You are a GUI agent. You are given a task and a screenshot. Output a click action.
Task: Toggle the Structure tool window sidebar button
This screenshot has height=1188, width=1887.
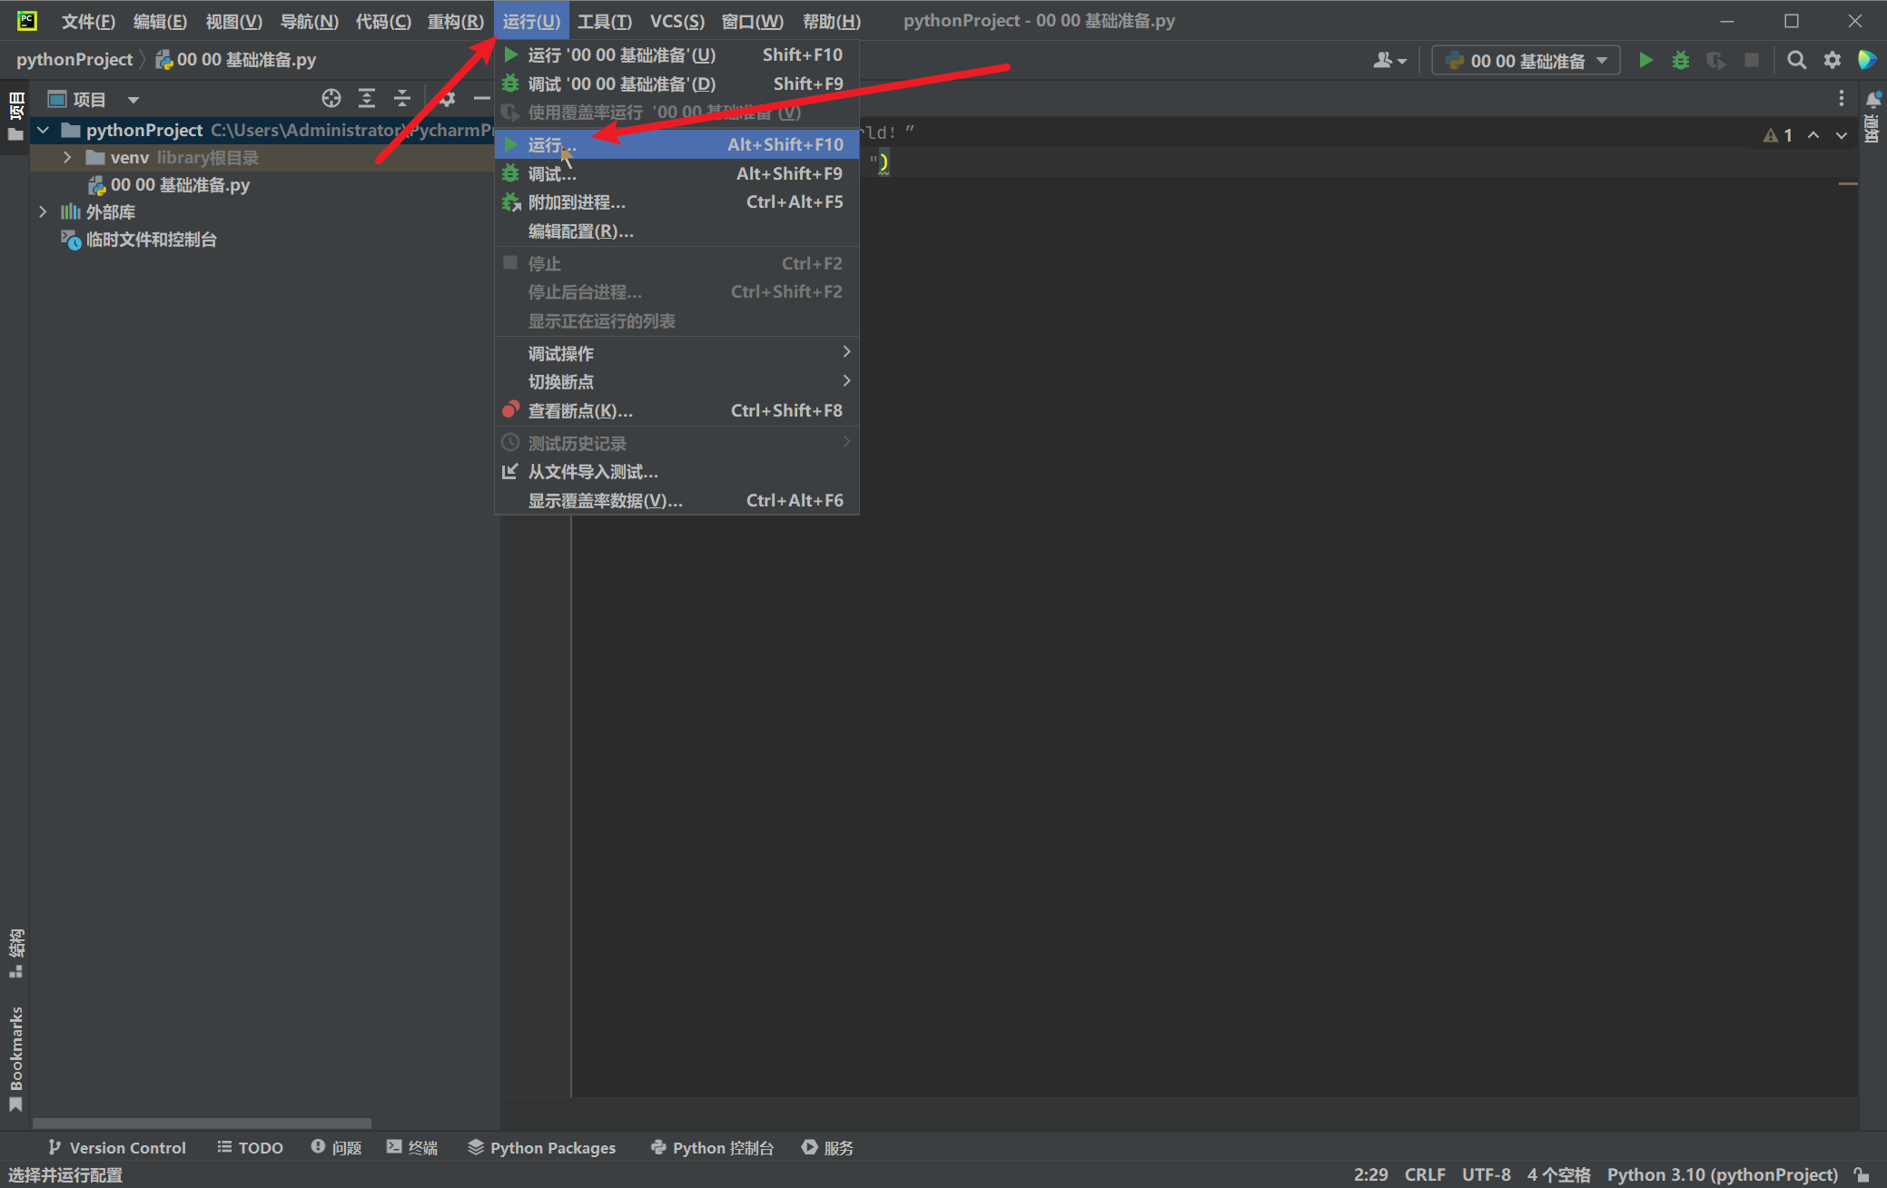pyautogui.click(x=15, y=952)
